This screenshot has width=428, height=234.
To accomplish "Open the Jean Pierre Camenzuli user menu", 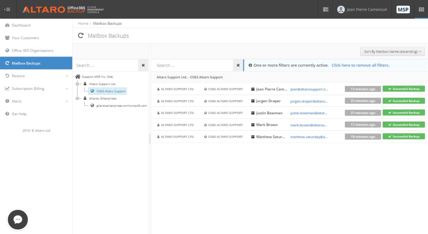I will click(x=362, y=9).
